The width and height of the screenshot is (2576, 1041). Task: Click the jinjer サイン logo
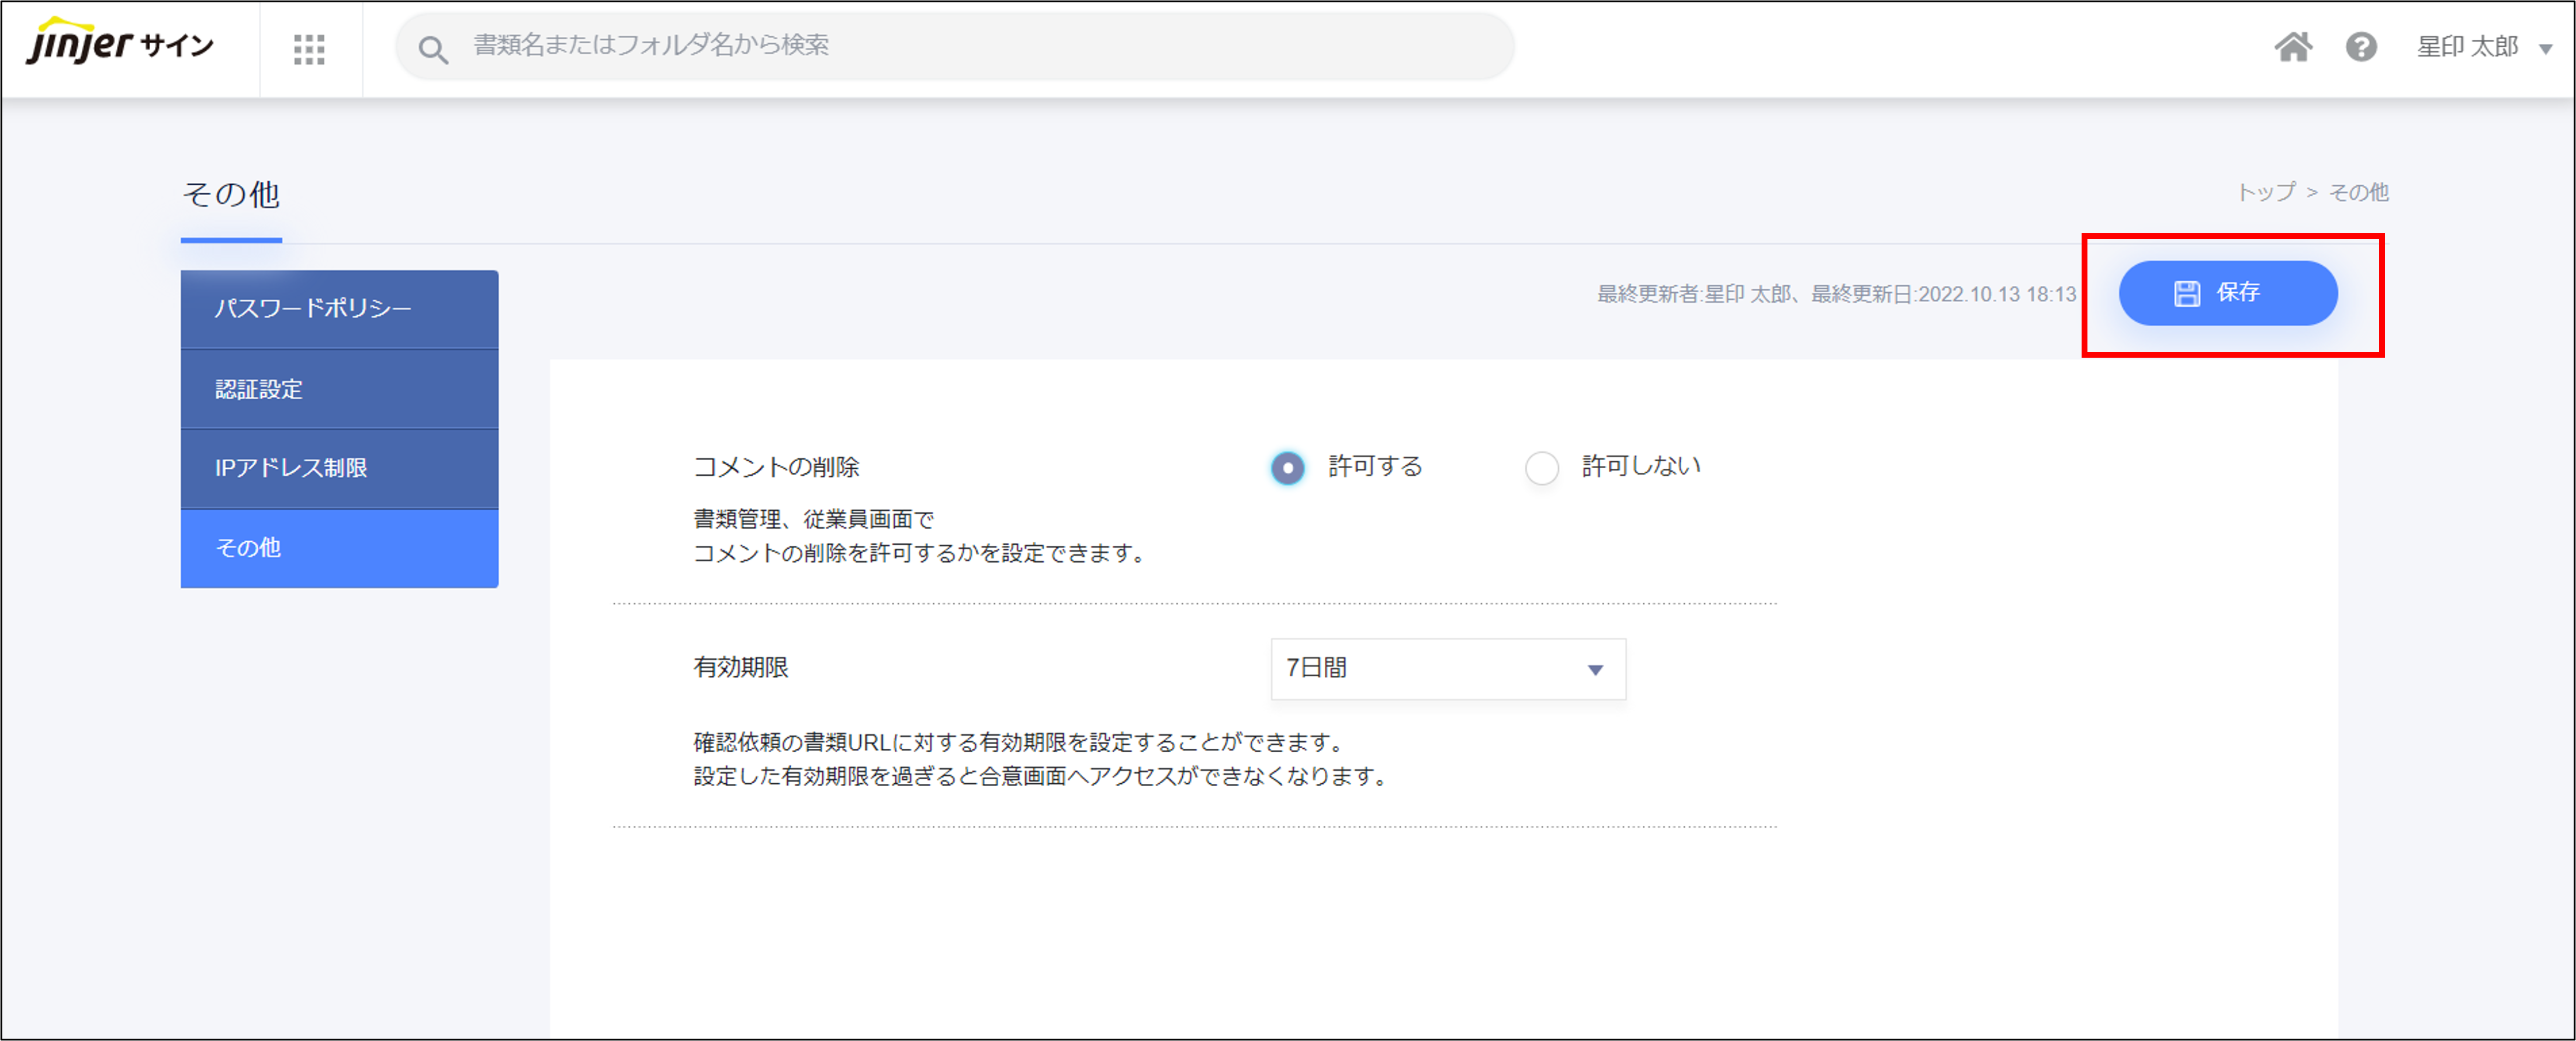[x=119, y=44]
